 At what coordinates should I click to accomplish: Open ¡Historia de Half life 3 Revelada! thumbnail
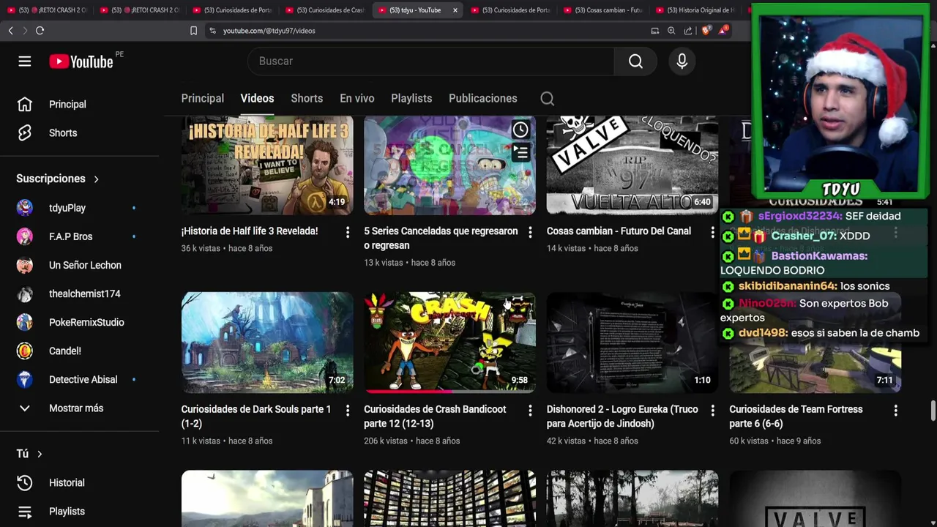[x=267, y=165]
